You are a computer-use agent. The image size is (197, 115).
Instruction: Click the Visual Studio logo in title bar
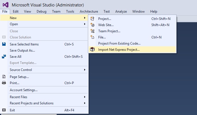click(6, 5)
